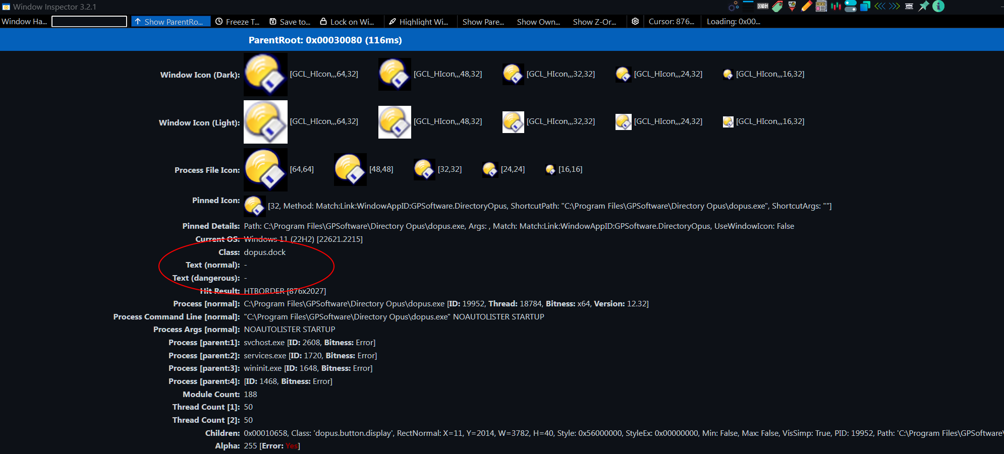The image size is (1004, 454).
Task: Click the Show Pare... toolbar button
Action: 483,22
